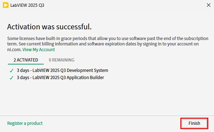This screenshot has width=214, height=132.
Task: Click the green underline below 2 ACTIVATED
Action: coord(26,64)
